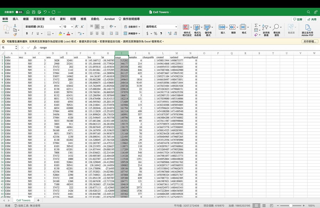This screenshot has height=208, width=320.
Task: Toggle italic formatting
Action: coord(32,33)
